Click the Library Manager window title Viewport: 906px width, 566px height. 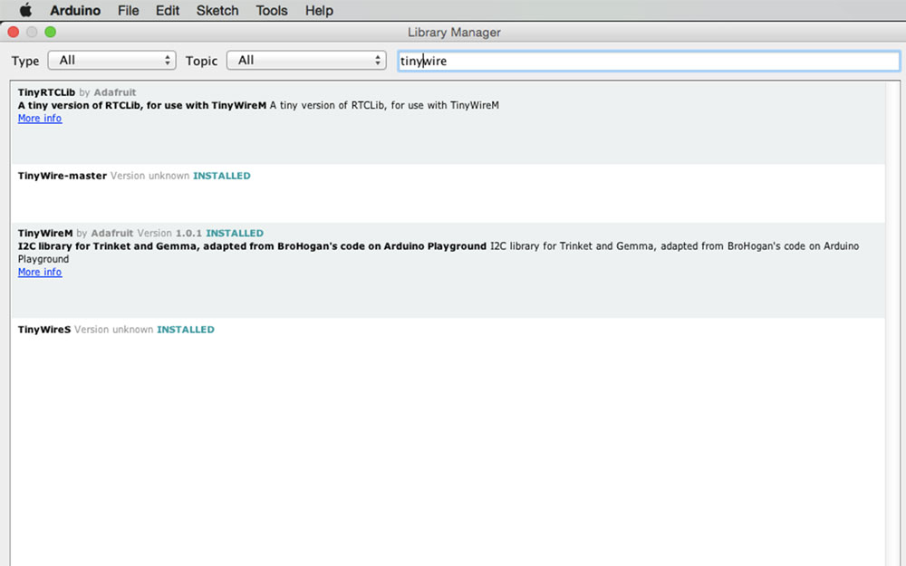tap(454, 33)
